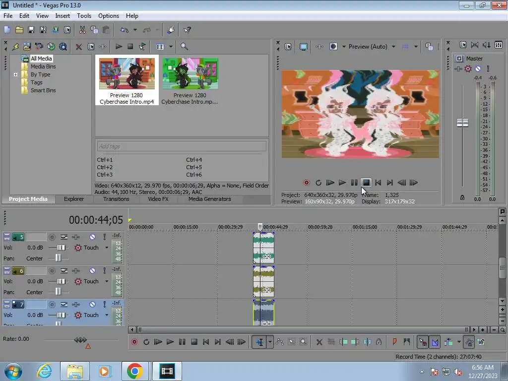Image resolution: width=508 pixels, height=381 pixels.
Task: Open Project Video Properties in preview toolbar
Action: click(x=288, y=47)
